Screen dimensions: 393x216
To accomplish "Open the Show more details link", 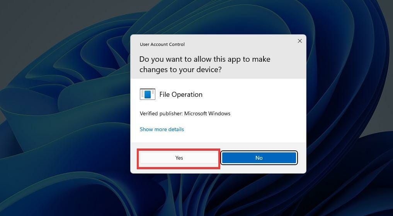I will (x=162, y=129).
